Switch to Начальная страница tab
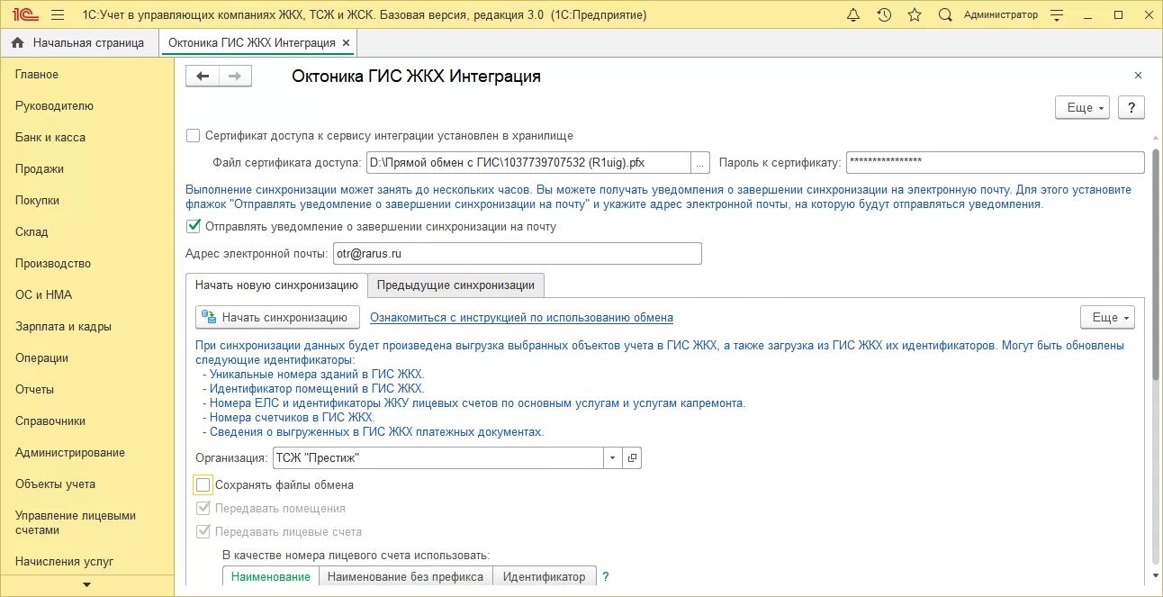 click(x=78, y=42)
